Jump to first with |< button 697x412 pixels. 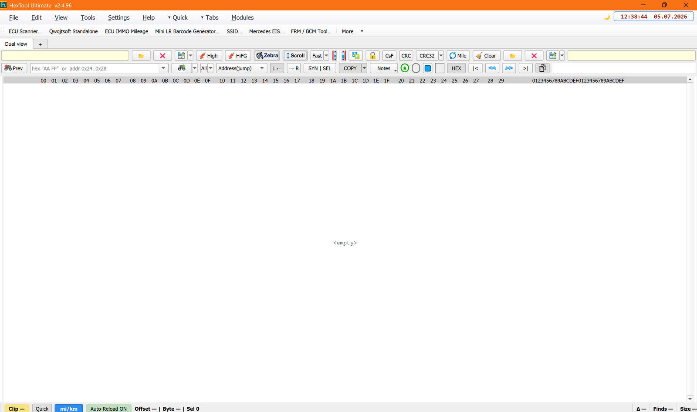click(x=475, y=68)
